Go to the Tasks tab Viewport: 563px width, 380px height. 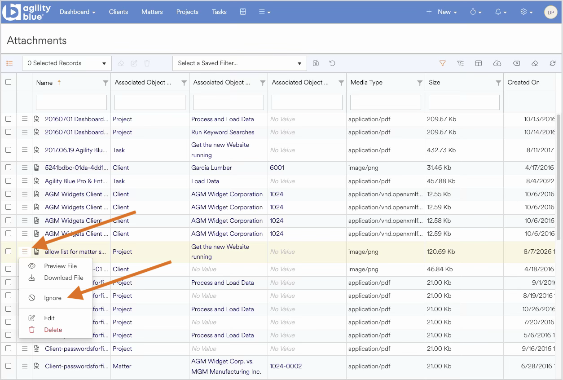219,12
